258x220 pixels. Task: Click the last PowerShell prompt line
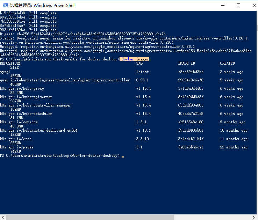click(x=62, y=156)
